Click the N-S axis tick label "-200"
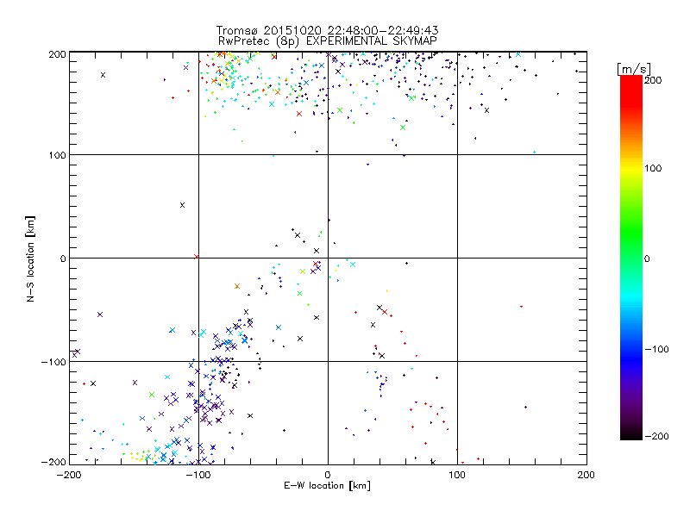Screen dimensions: 690x517 click(53, 462)
